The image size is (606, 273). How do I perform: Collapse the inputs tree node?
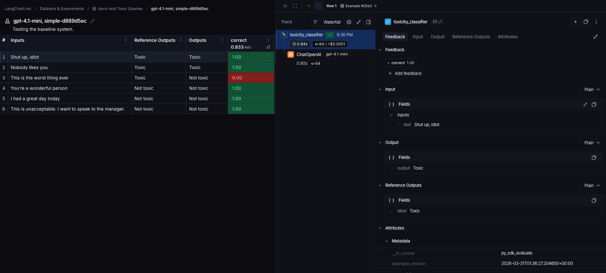pos(391,115)
